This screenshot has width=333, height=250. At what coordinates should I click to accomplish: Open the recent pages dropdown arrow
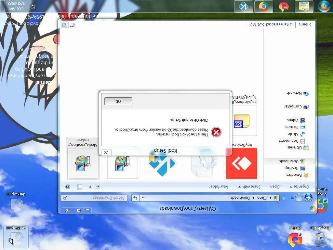[x=292, y=198]
